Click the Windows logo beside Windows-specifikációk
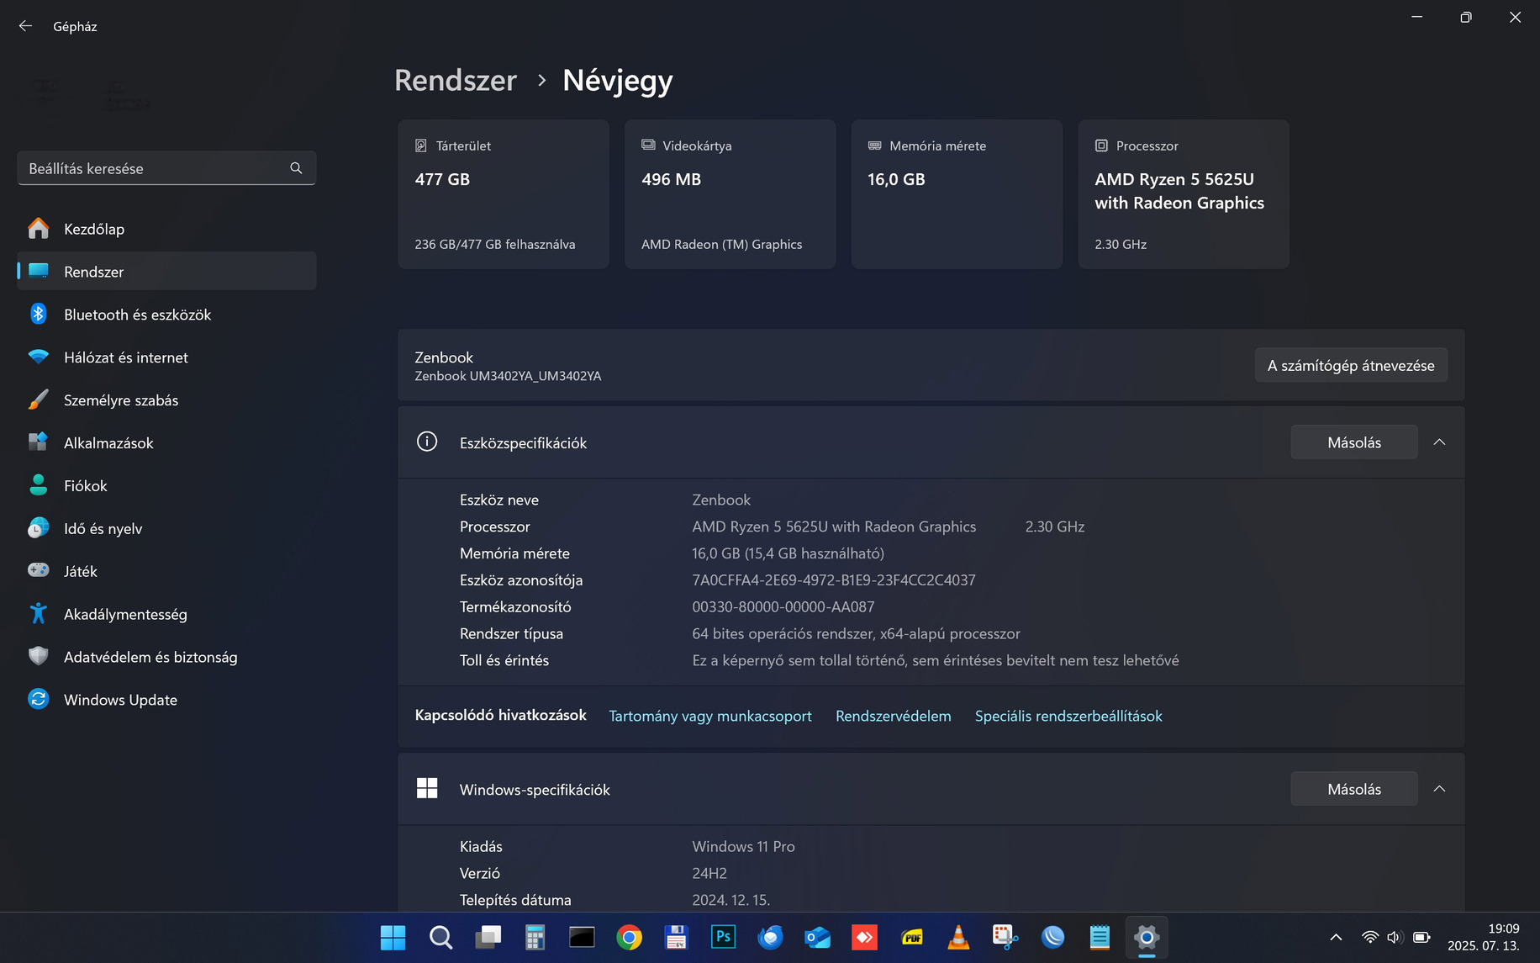 (427, 788)
